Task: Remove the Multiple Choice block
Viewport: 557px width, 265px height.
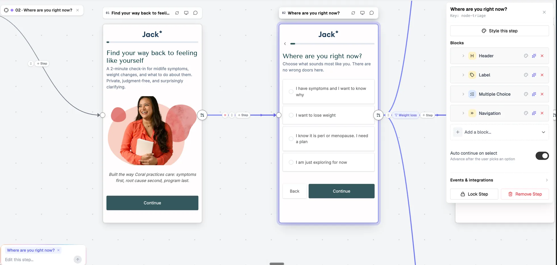Action: pyautogui.click(x=542, y=94)
